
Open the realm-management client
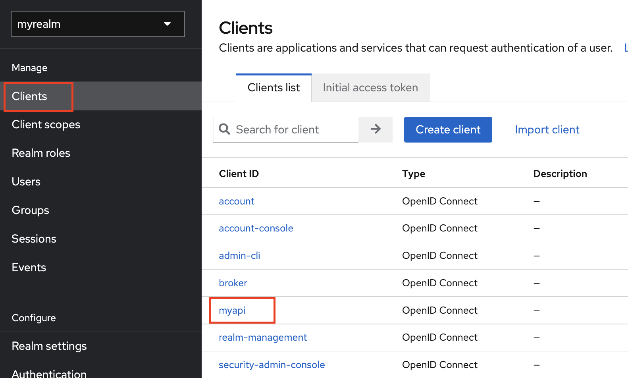coord(263,337)
